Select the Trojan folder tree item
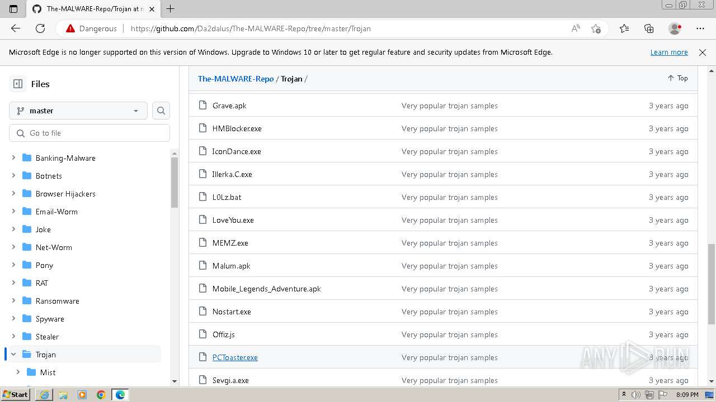The height and width of the screenshot is (402, 716). click(84, 355)
